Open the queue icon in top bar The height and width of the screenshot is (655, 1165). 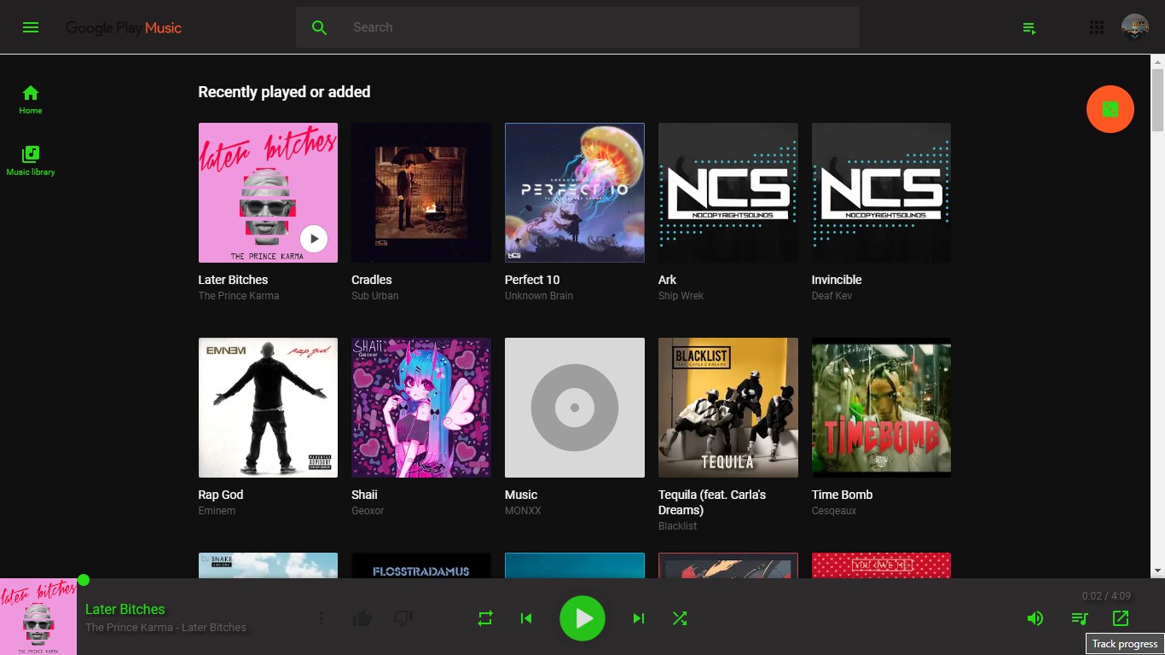[1029, 28]
